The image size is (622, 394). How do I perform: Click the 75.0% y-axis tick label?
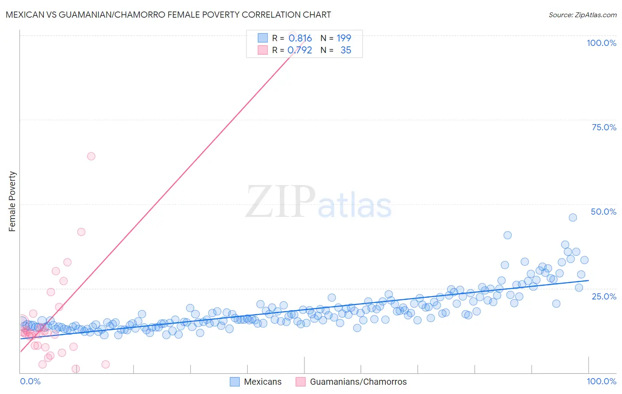[604, 127]
